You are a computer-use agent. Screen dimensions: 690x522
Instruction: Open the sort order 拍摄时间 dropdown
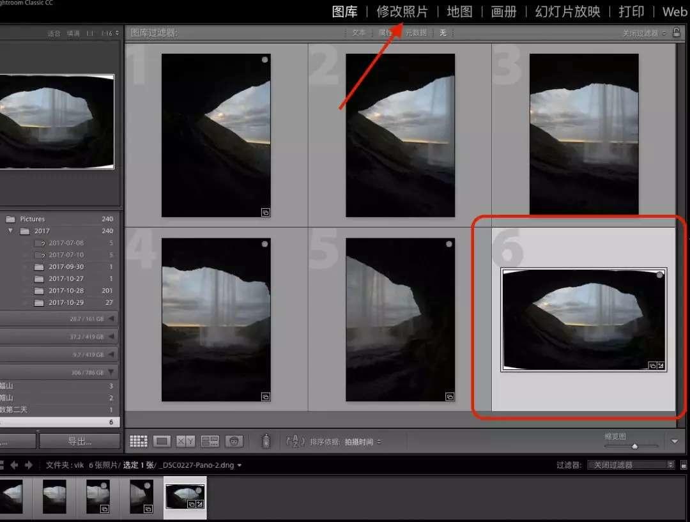363,441
